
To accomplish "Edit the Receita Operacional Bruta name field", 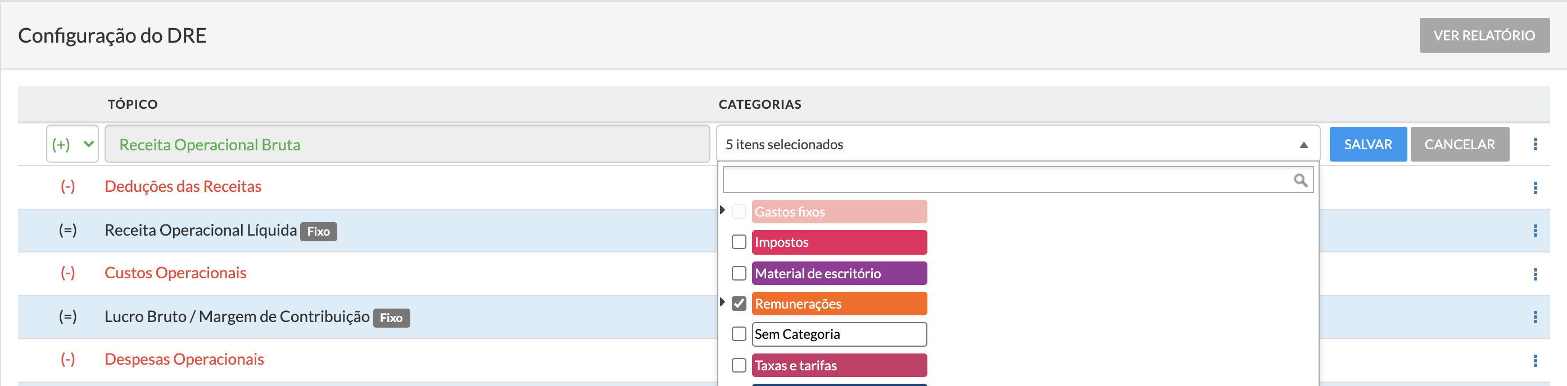I will (407, 144).
